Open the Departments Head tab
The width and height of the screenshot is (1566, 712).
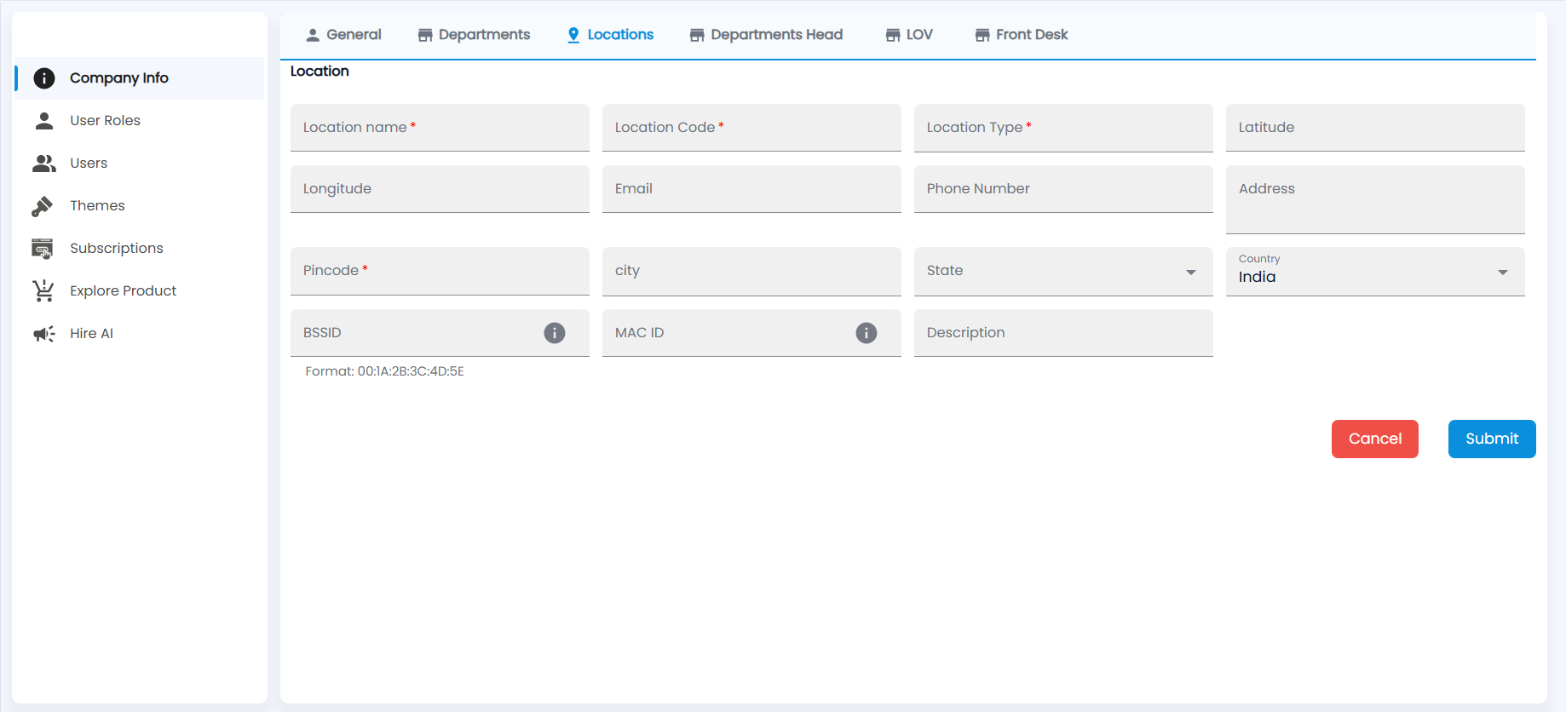pyautogui.click(x=766, y=35)
